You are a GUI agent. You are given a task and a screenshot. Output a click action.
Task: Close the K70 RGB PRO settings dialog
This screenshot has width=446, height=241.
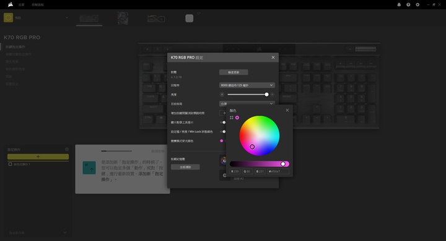(273, 57)
